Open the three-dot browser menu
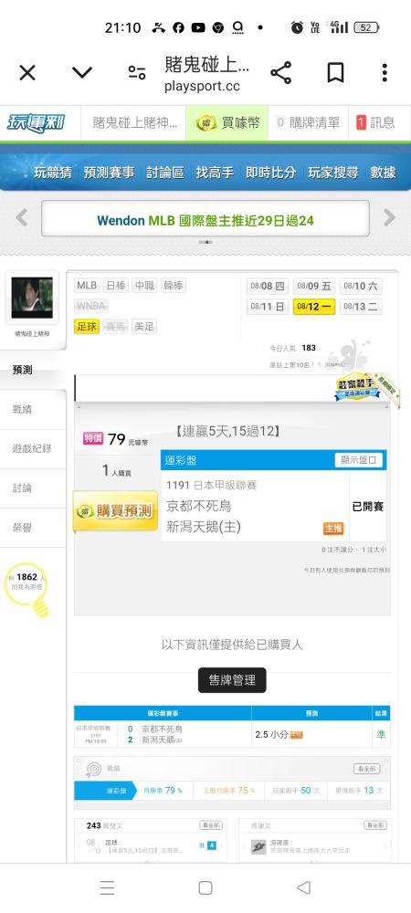Screen dimensions: 411x913 click(x=385, y=73)
